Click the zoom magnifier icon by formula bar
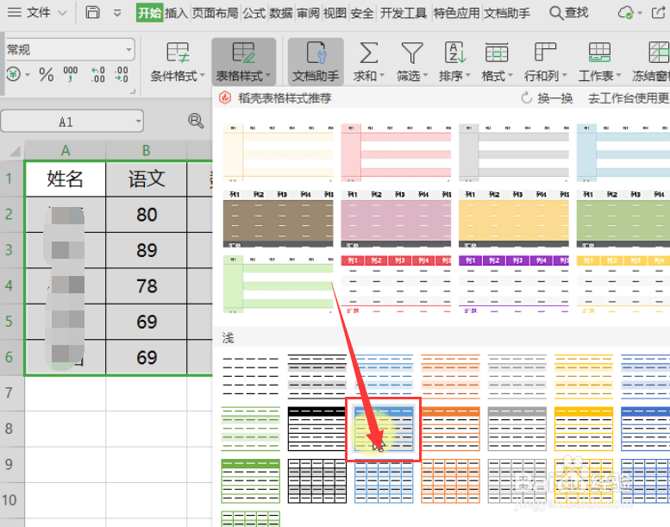 tap(196, 121)
